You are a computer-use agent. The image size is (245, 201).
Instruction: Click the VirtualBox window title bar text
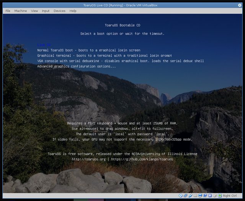click(x=120, y=5)
